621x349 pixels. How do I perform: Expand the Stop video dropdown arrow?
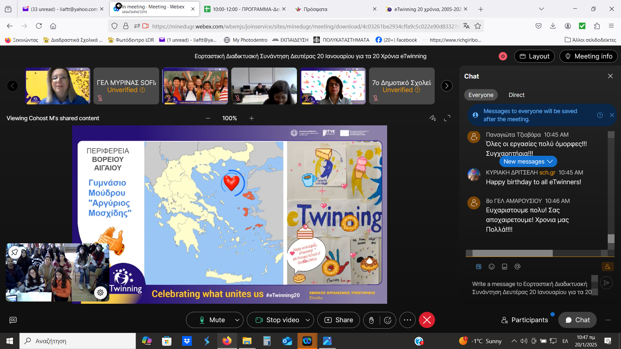pyautogui.click(x=307, y=320)
